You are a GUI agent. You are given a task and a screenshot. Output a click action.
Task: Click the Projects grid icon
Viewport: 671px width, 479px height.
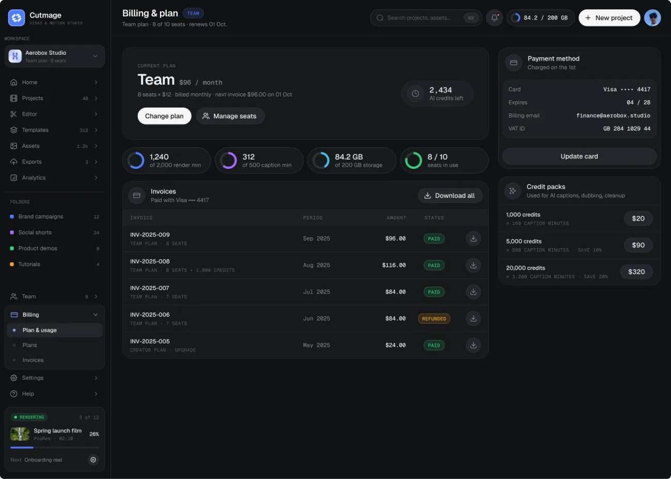point(14,98)
